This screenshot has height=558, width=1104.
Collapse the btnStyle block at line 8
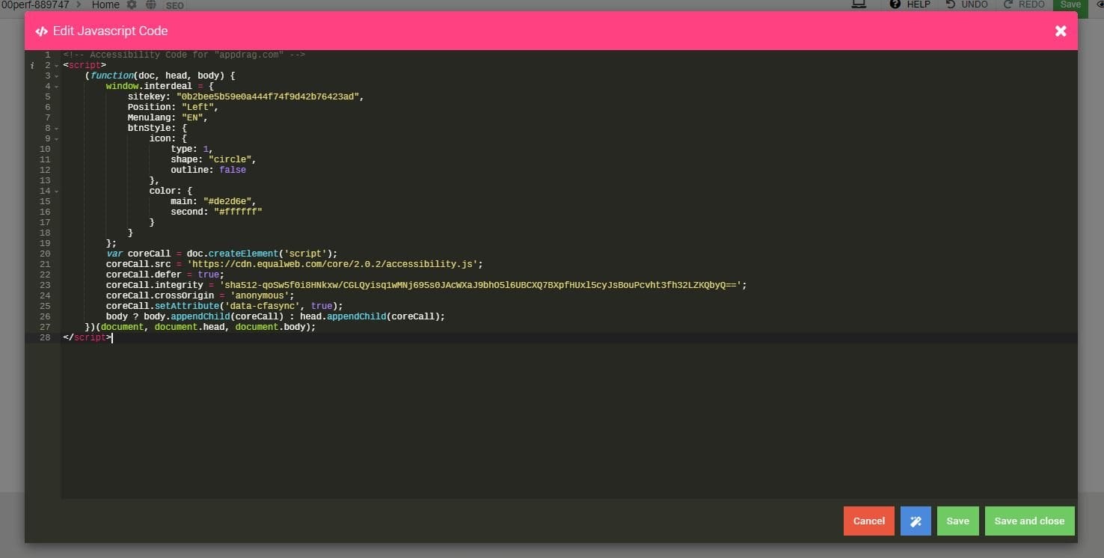click(x=57, y=129)
